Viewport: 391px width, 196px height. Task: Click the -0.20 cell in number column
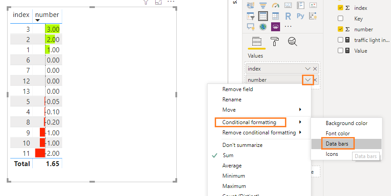(x=47, y=122)
